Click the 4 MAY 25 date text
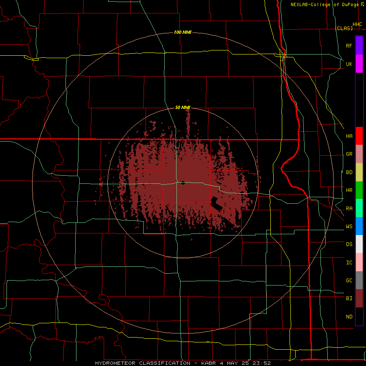Image resolution: width=366 pixels, height=366 pixels. (x=234, y=363)
